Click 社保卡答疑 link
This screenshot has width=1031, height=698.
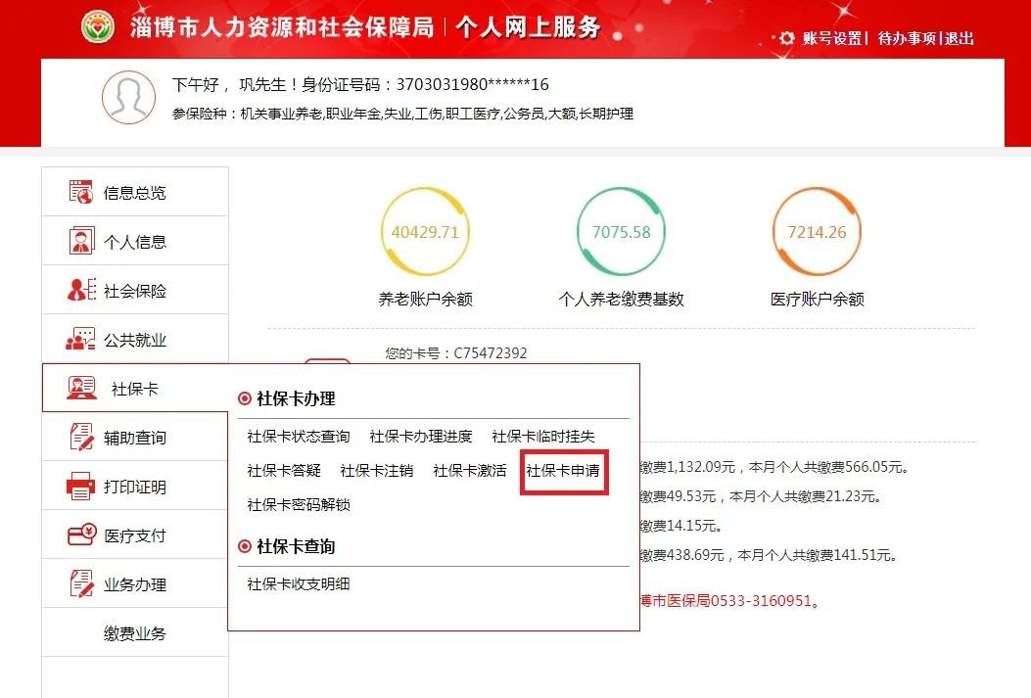tap(284, 471)
